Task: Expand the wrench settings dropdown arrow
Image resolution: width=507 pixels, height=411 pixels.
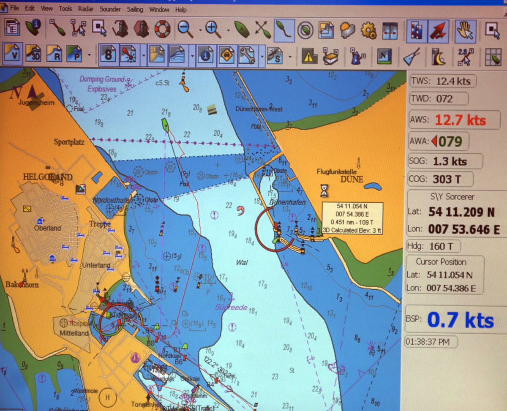Action: pos(262,56)
